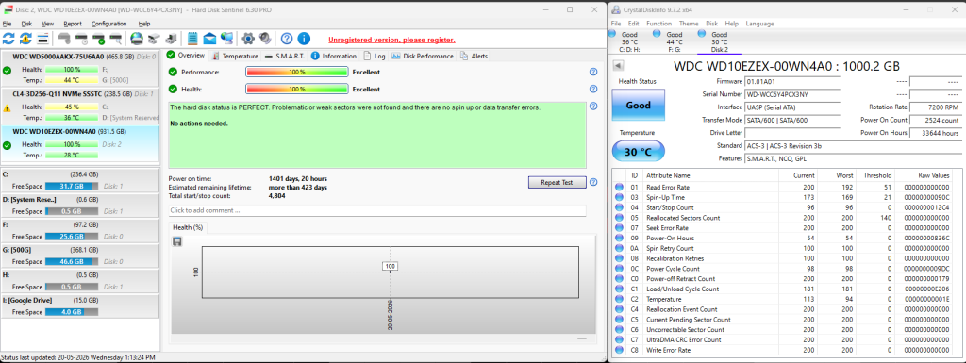Click the notepad report icon in toolbar
966x363 pixels.
(x=192, y=39)
